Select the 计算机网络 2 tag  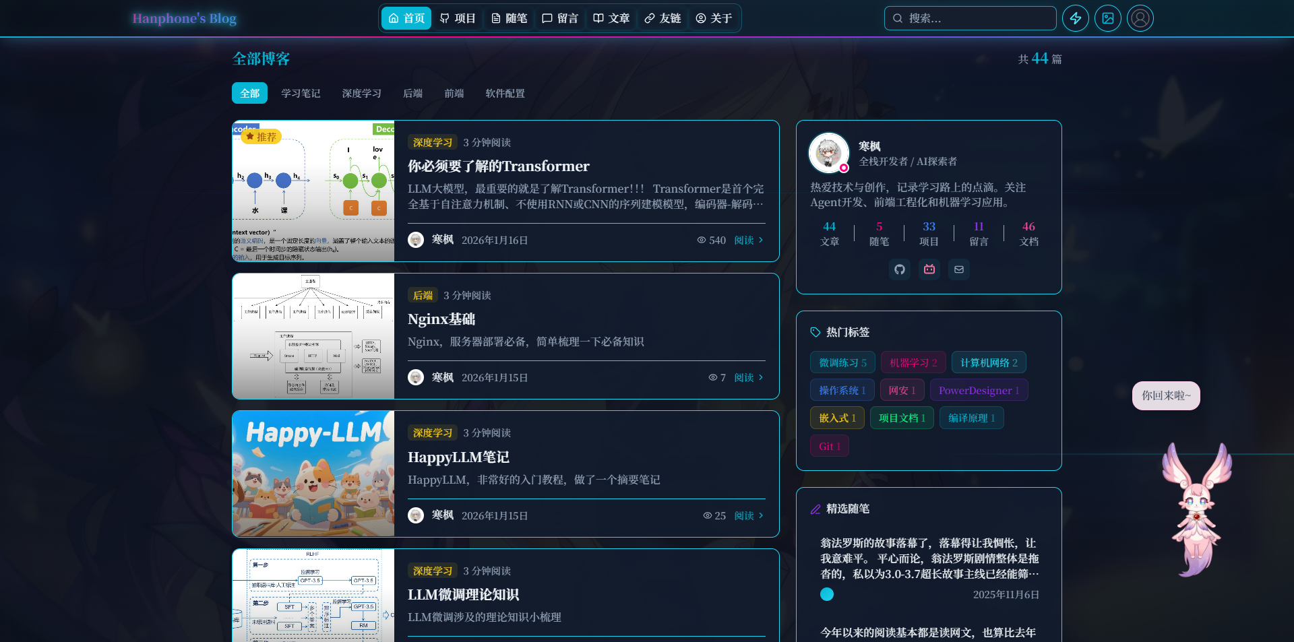(x=989, y=362)
